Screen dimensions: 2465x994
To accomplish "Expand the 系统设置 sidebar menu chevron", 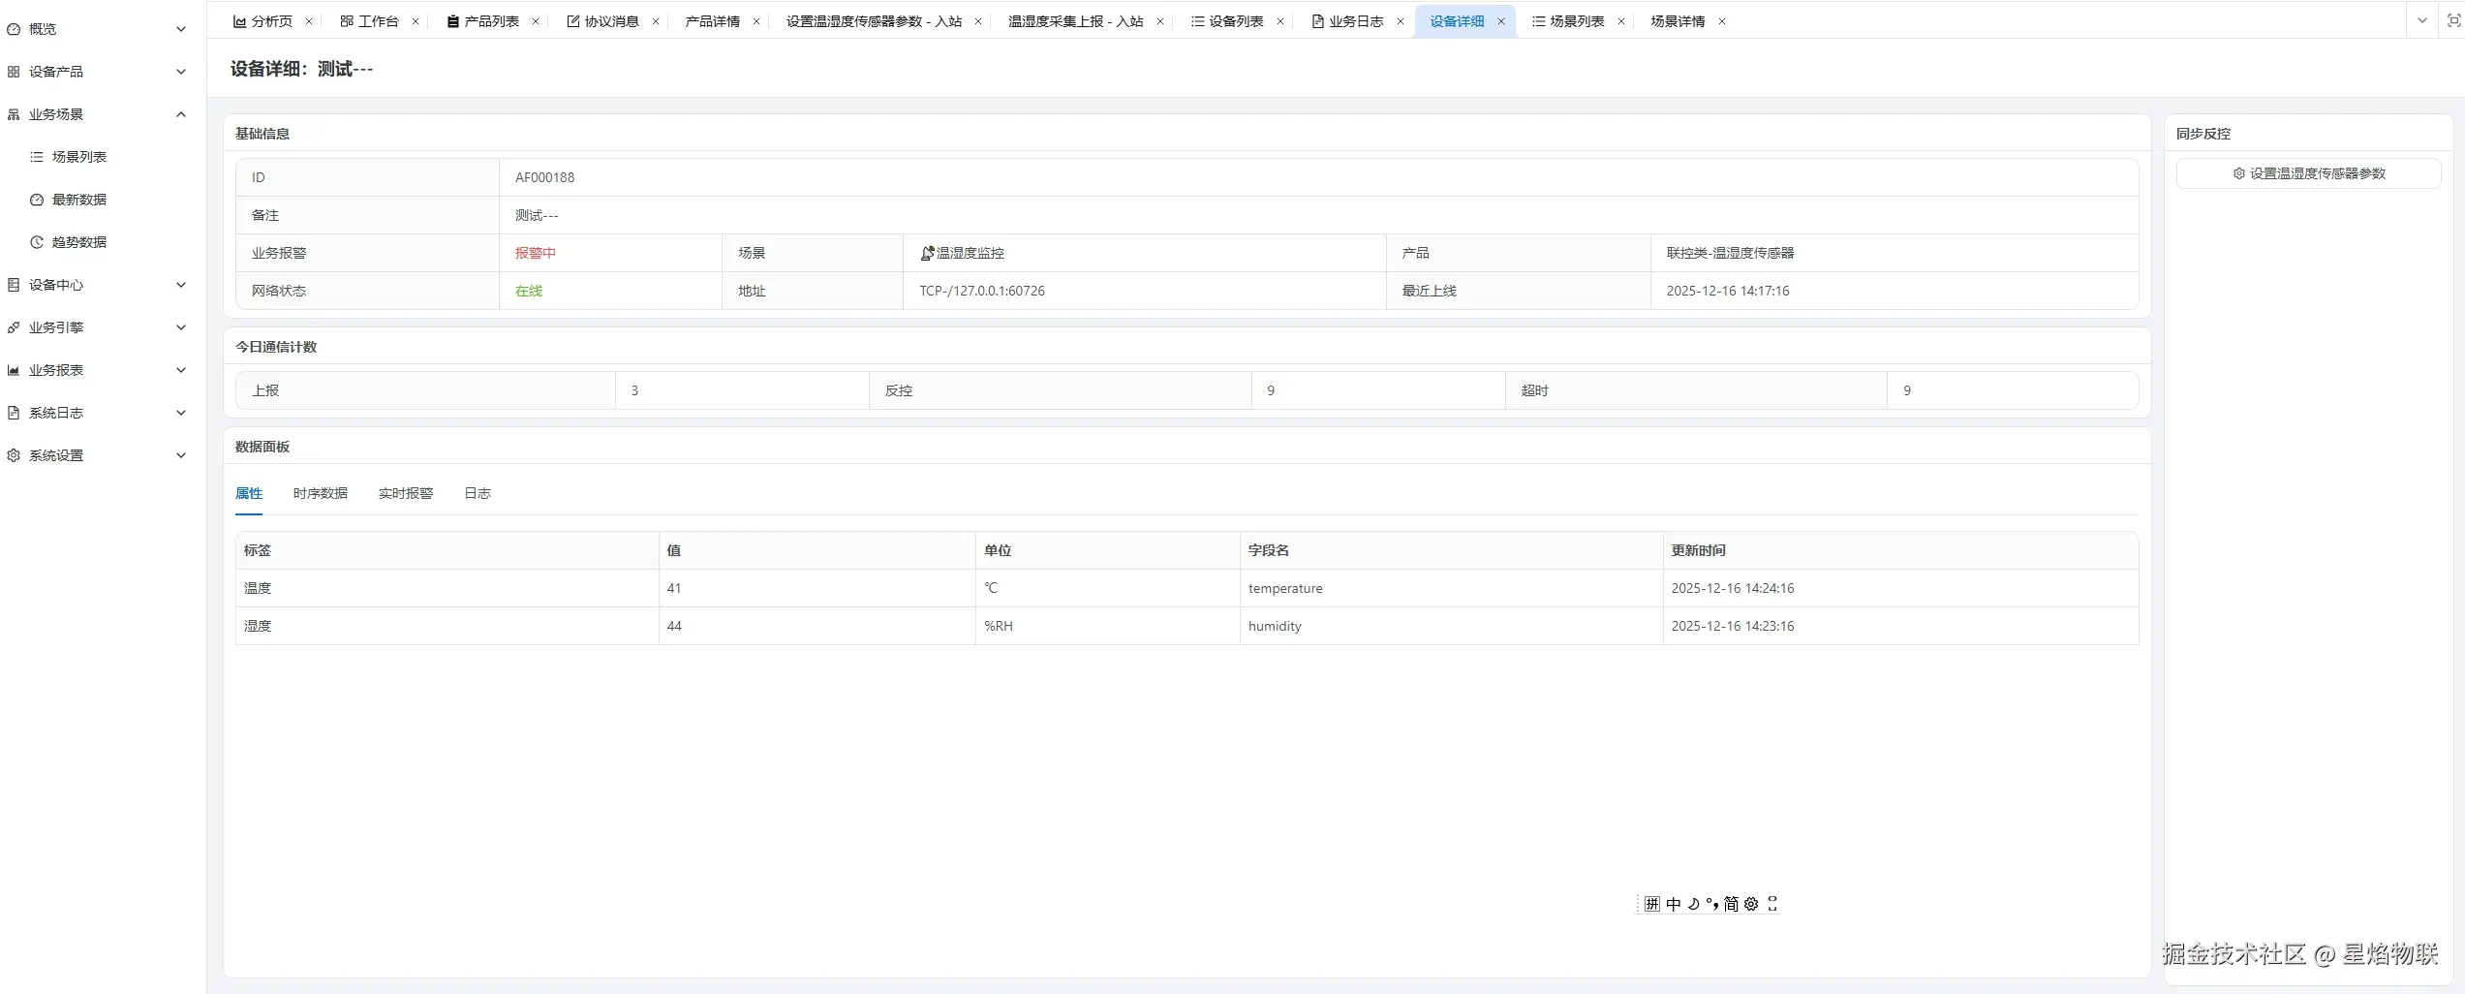I will click(181, 455).
